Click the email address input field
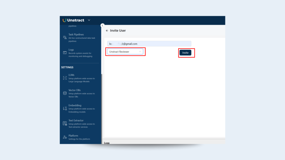285x160 pixels. coord(149,44)
